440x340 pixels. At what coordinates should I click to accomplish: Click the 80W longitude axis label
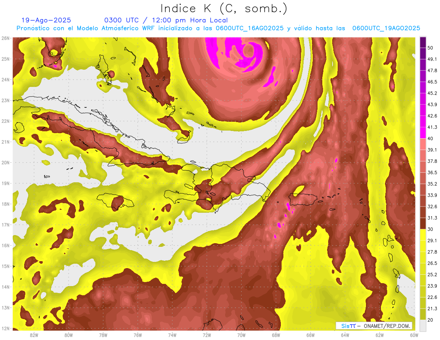[68, 335]
